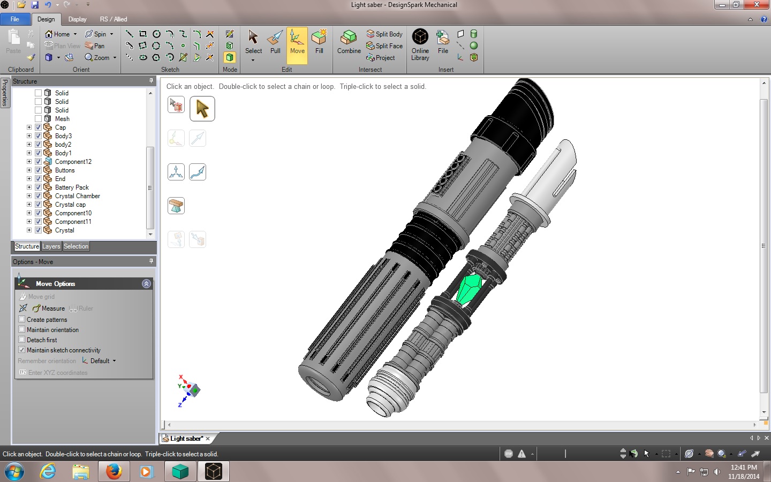
Task: Insert a sphere shape
Action: pyautogui.click(x=474, y=46)
